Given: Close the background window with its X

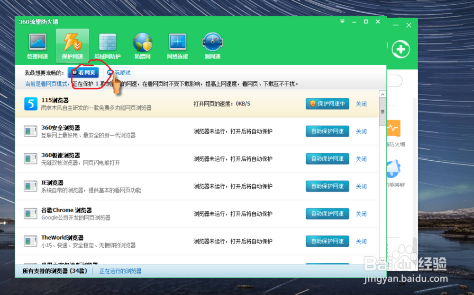Looking at the screenshot, I should tap(409, 26).
